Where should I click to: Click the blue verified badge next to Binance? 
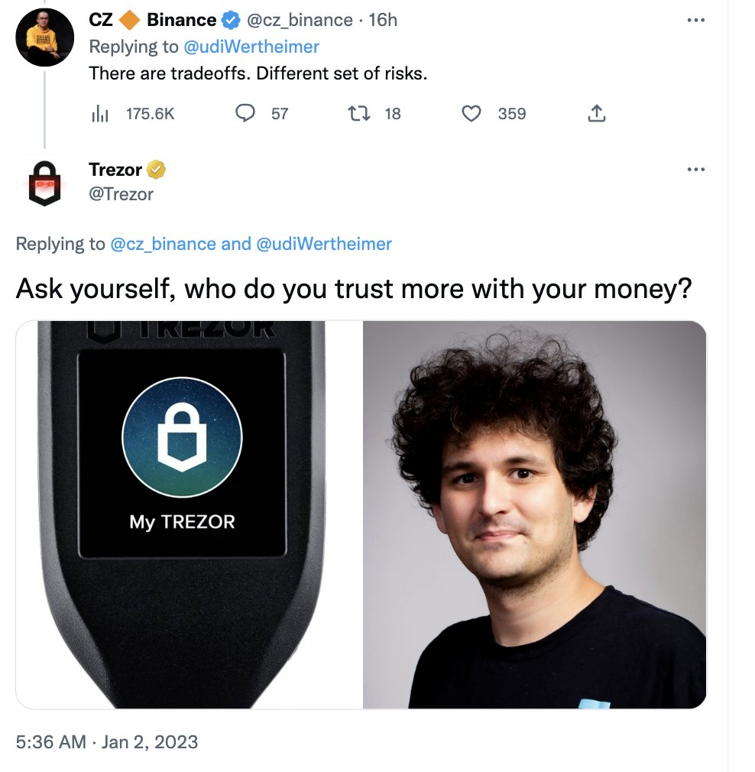click(231, 20)
